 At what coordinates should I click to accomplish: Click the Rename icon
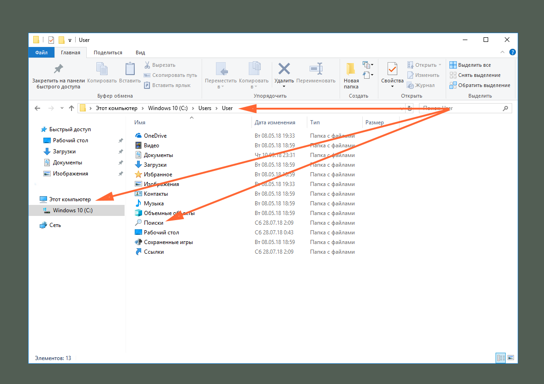316,69
